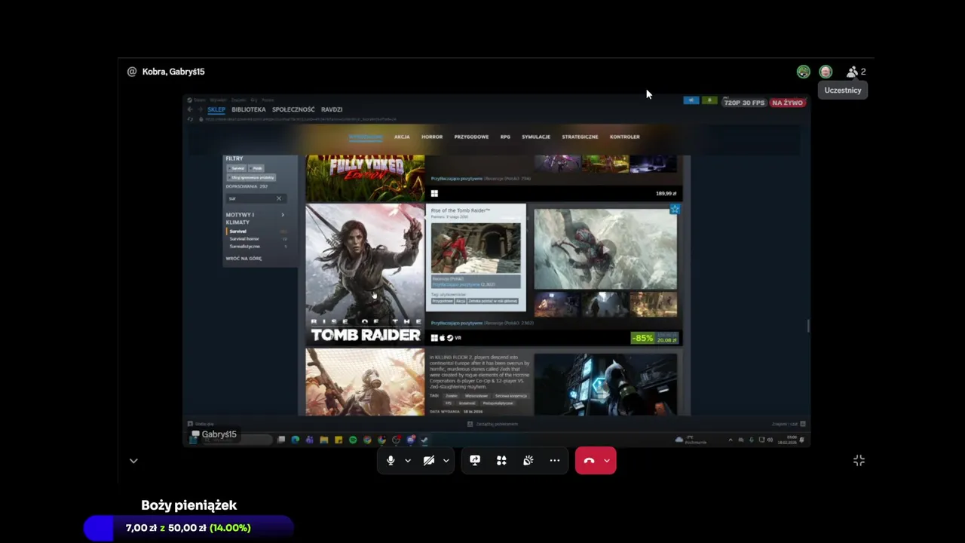Click the Boży pieniążek goal progress bar

click(x=188, y=528)
